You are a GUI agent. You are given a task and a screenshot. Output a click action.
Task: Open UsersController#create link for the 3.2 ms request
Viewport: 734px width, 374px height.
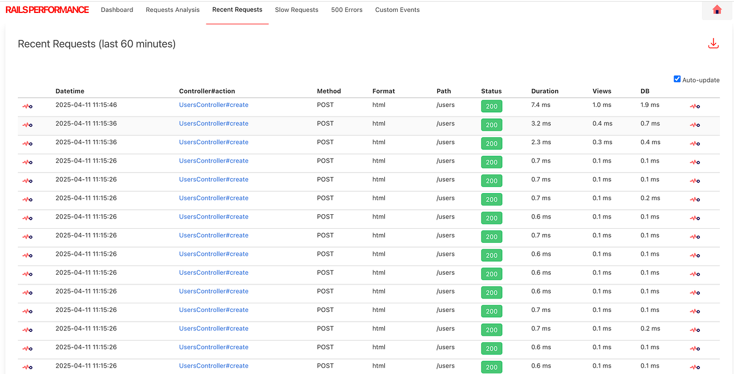[213, 123]
